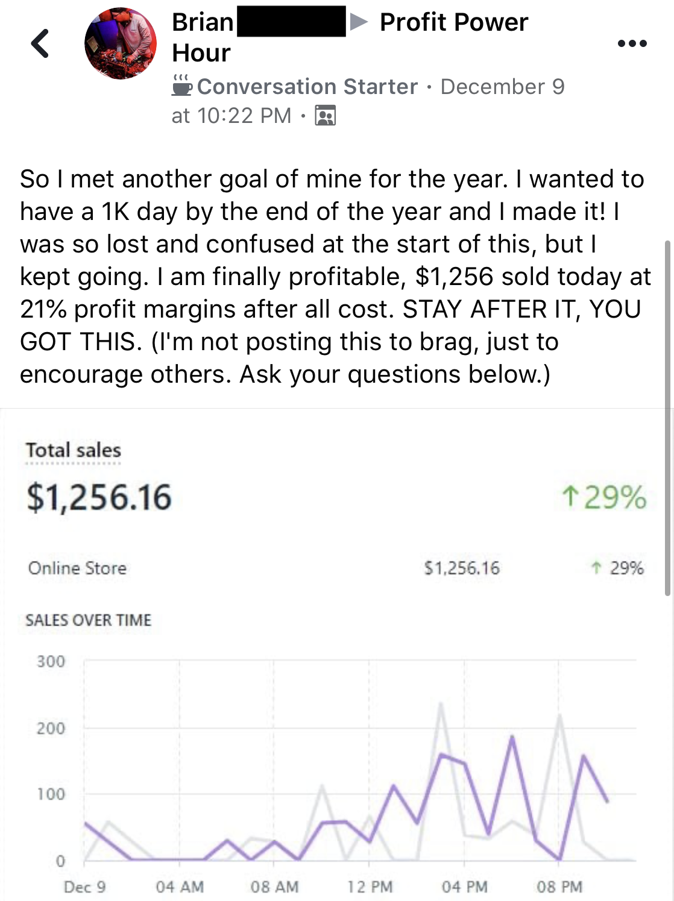
Task: Tap the group audience icon beside the timestamp
Action: point(326,115)
